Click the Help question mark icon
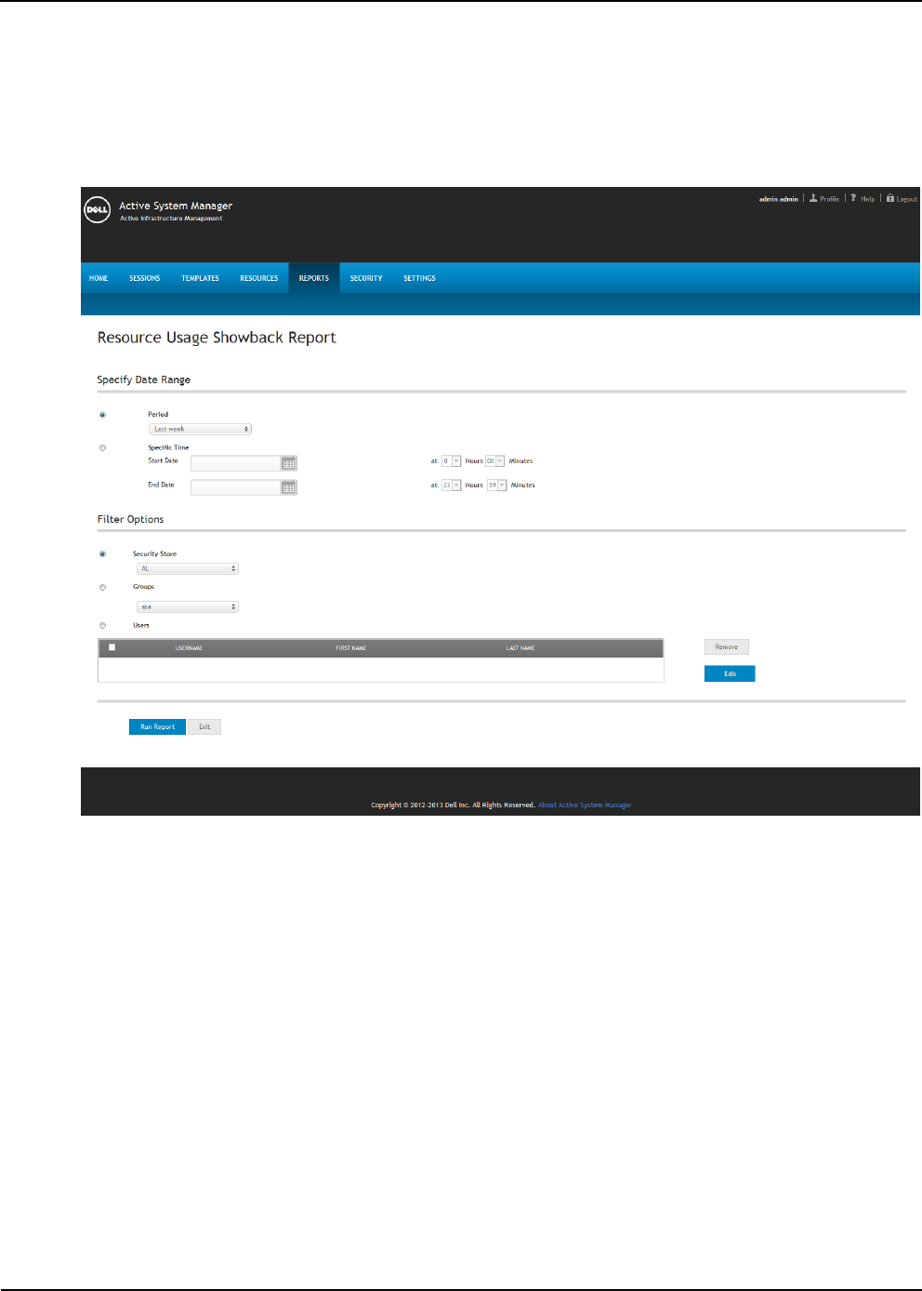 tap(853, 198)
